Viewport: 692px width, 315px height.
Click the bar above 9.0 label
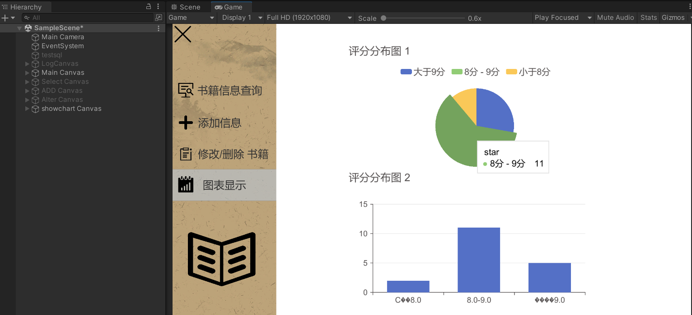coord(550,278)
